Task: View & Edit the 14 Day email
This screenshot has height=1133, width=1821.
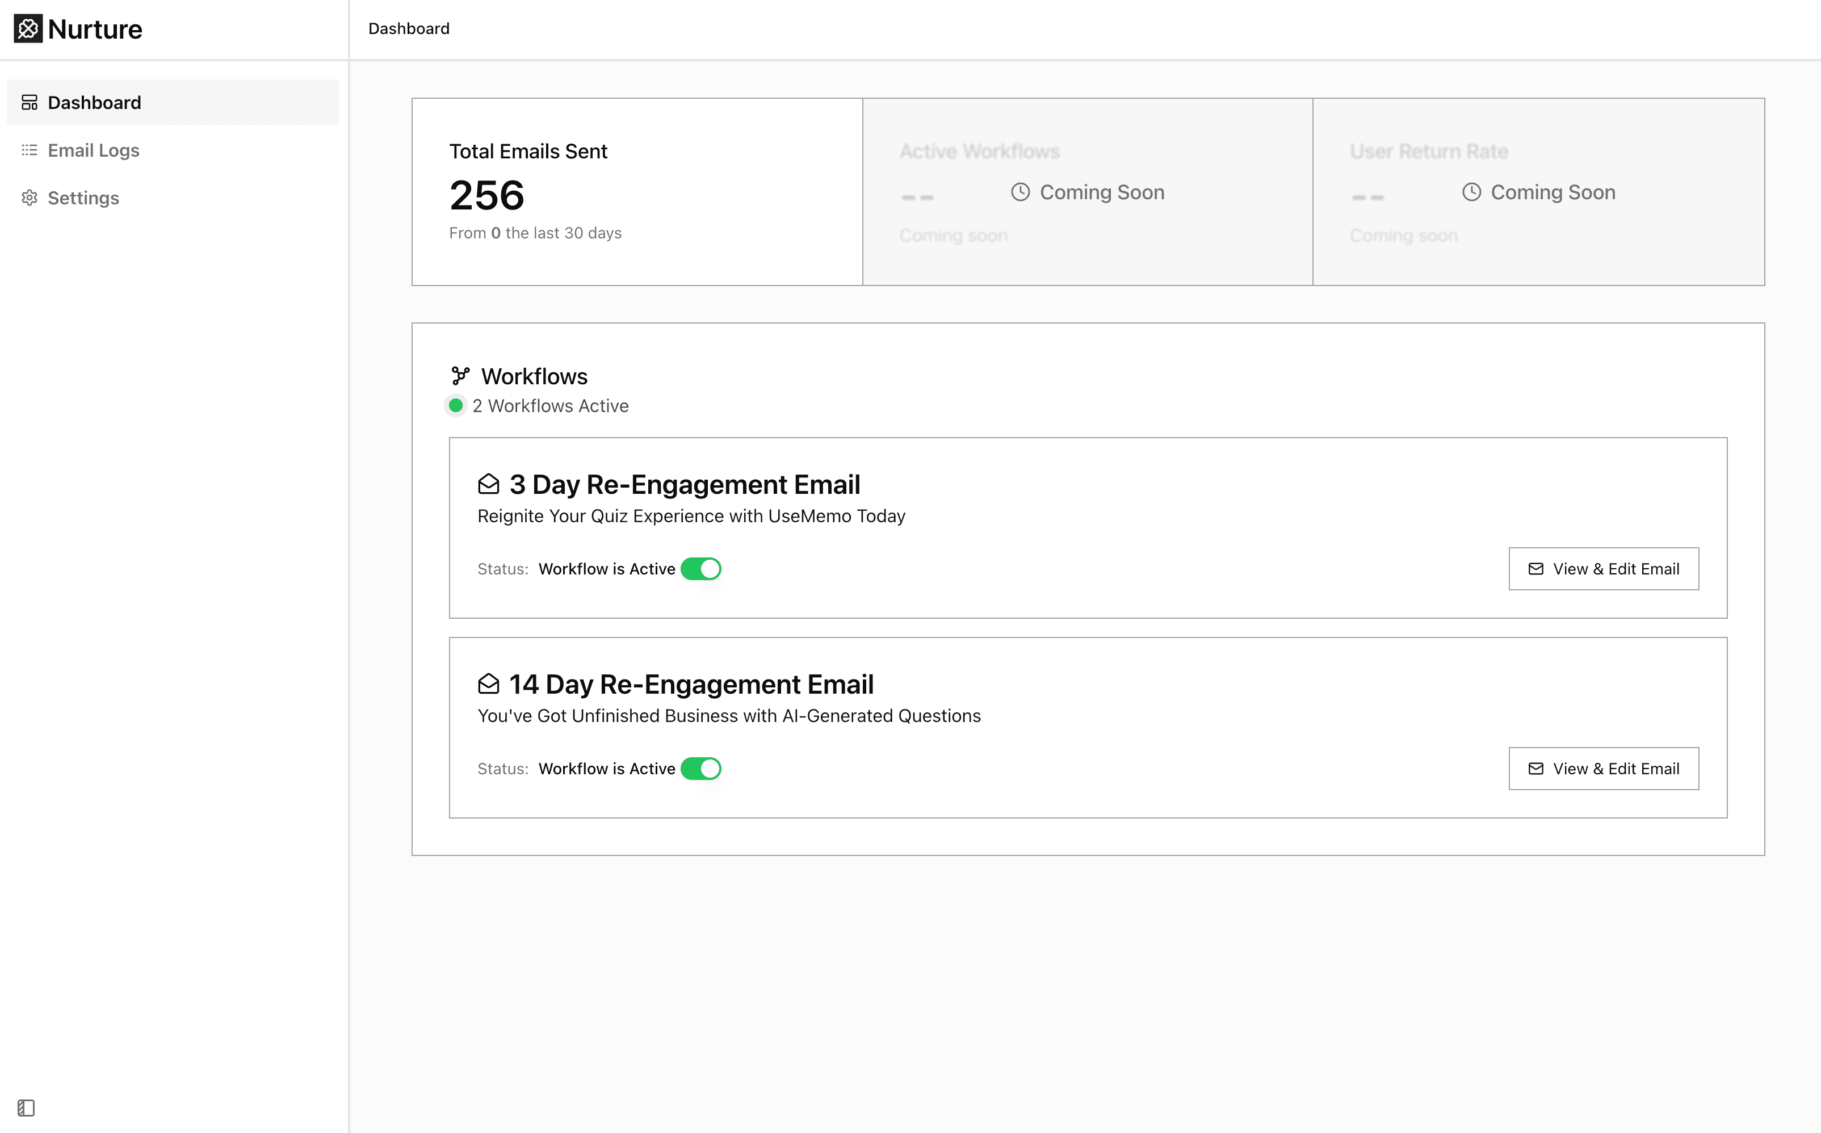Action: pos(1604,769)
